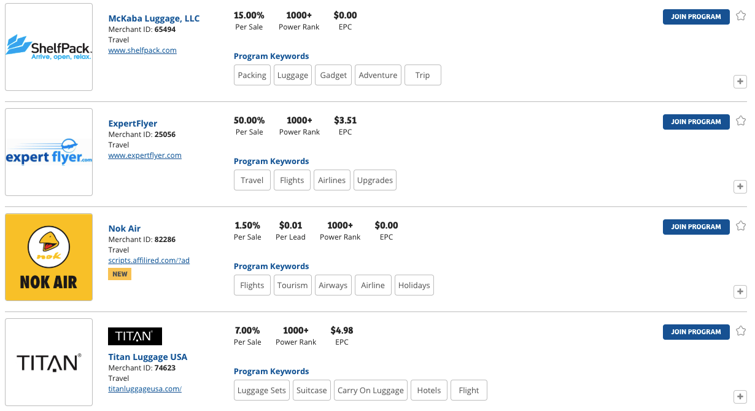Select the Packing keyword tag
Screen dimensions: 755x411
252,75
